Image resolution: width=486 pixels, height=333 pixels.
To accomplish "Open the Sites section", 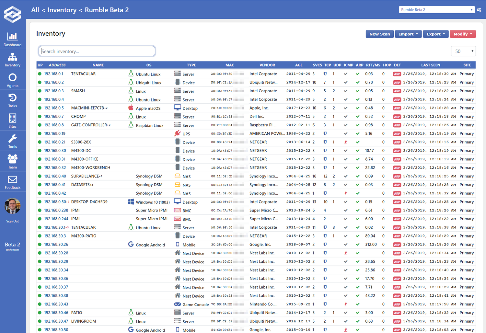I will pyautogui.click(x=12, y=121).
